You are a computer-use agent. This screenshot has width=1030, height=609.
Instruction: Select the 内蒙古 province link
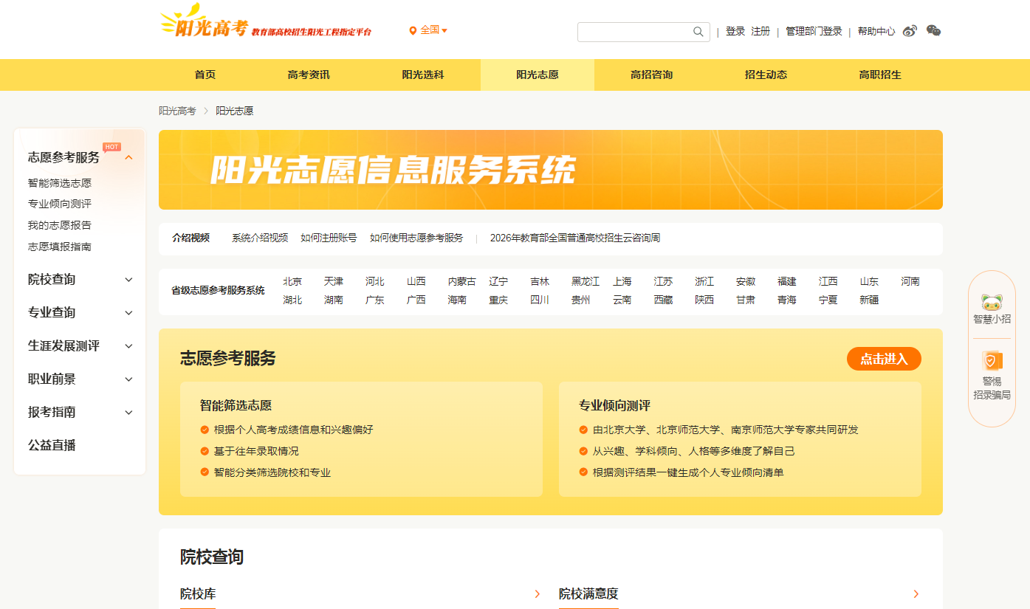tap(462, 281)
